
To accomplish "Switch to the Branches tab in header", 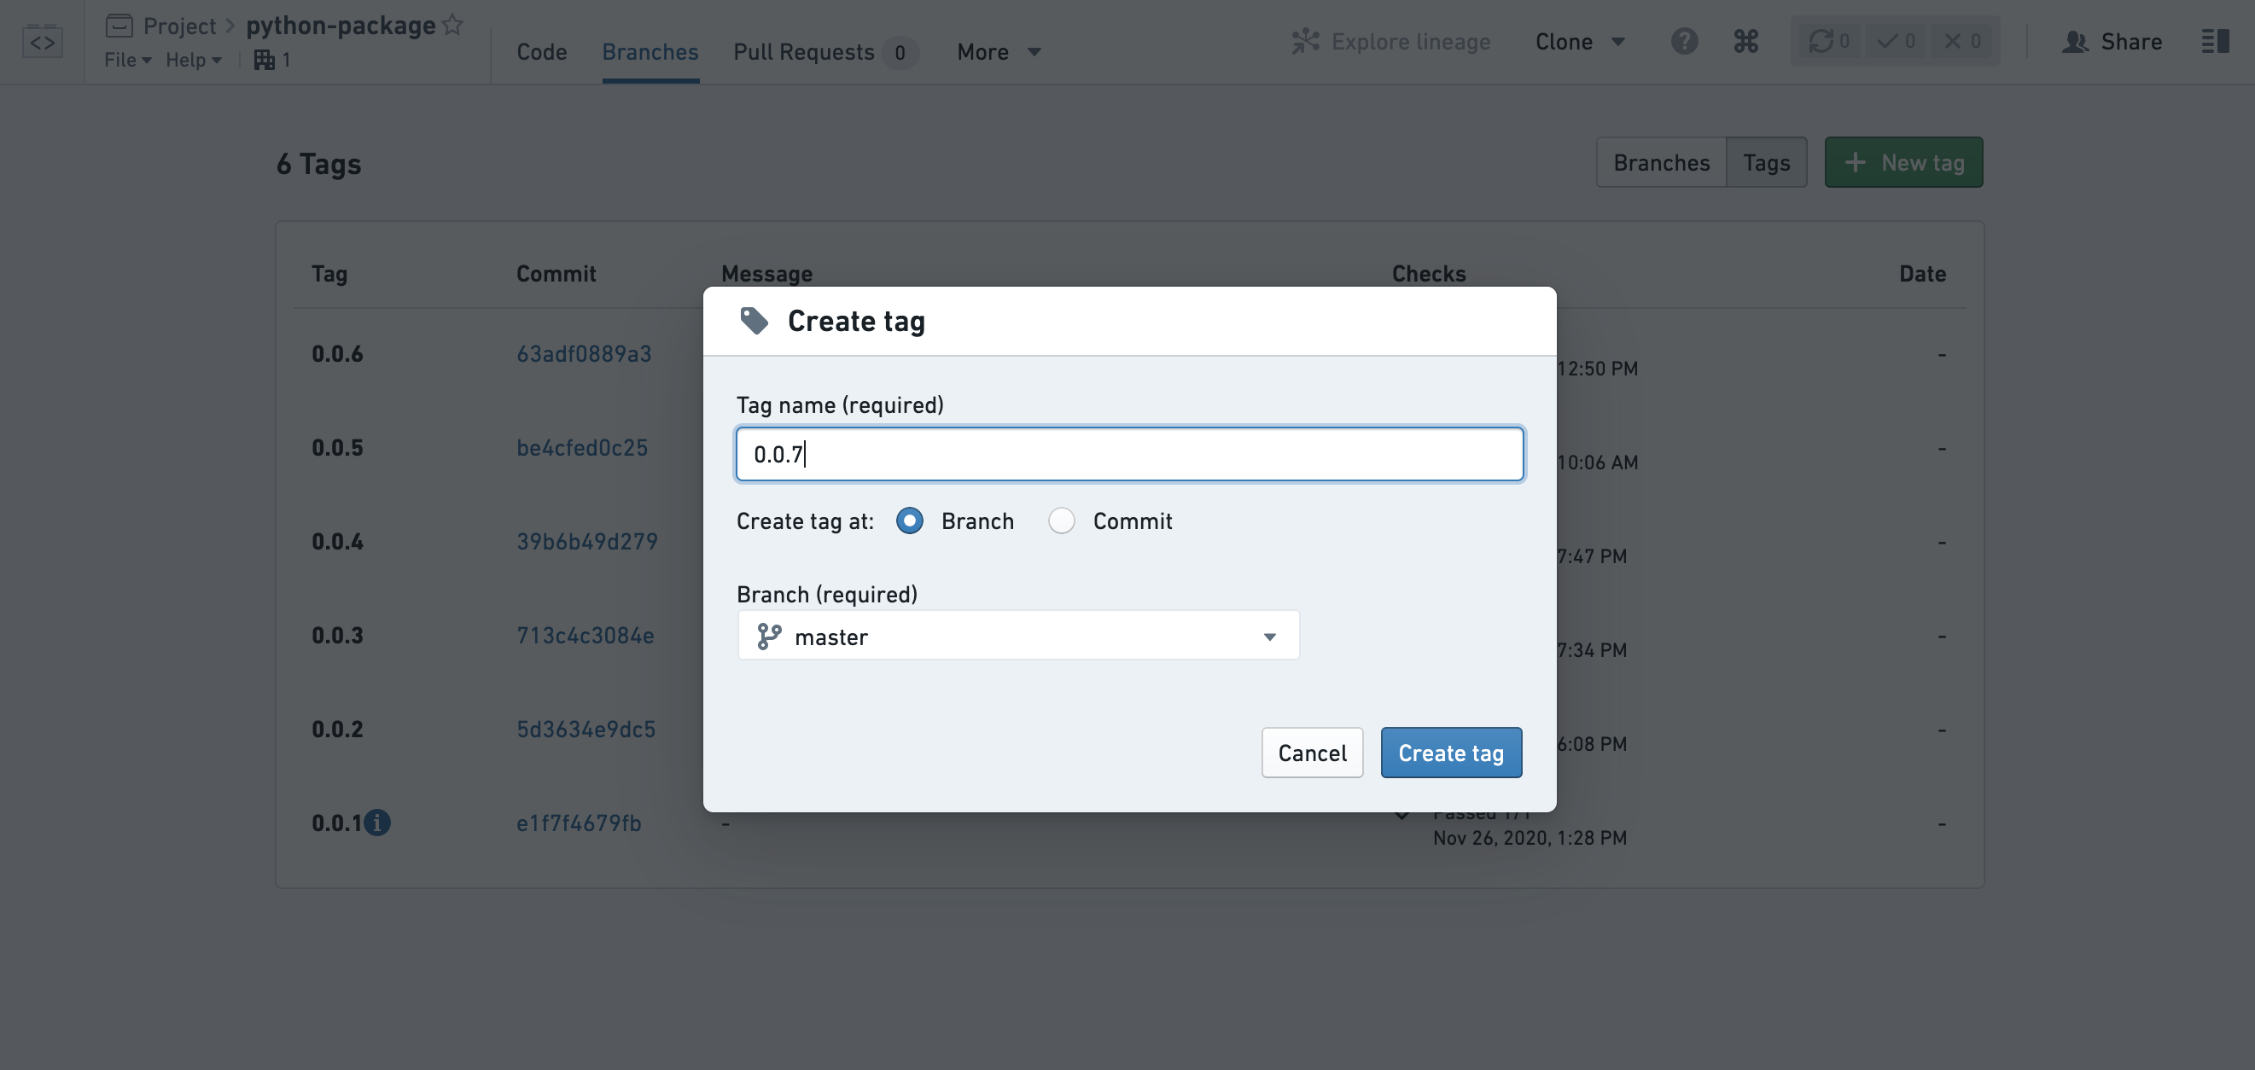I will pos(650,51).
